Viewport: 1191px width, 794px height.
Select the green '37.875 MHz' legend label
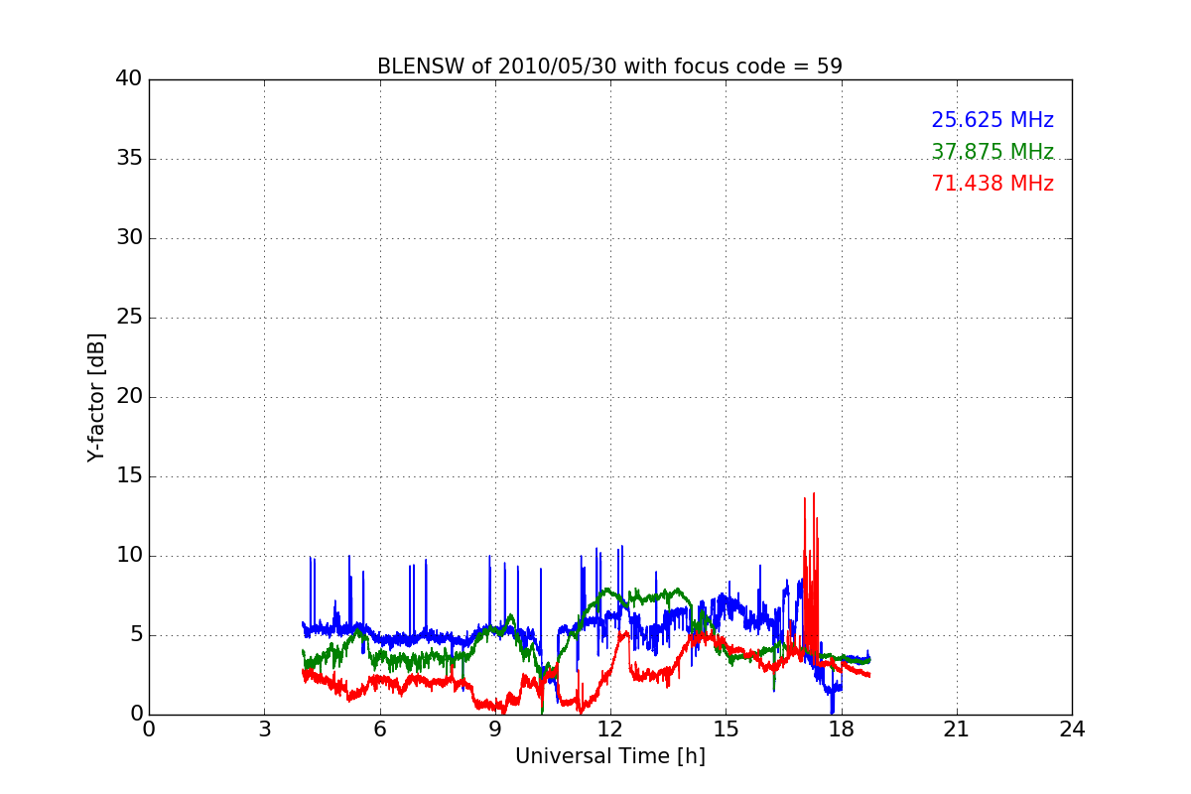pyautogui.click(x=992, y=152)
